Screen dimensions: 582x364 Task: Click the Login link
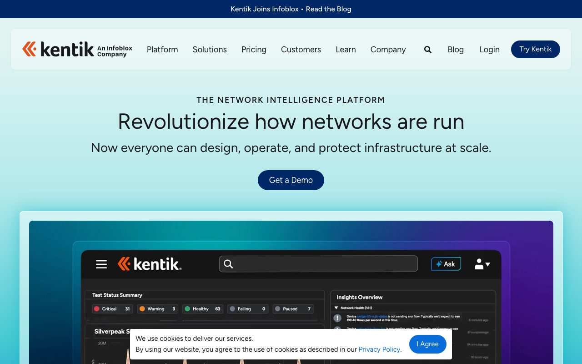[x=489, y=50]
